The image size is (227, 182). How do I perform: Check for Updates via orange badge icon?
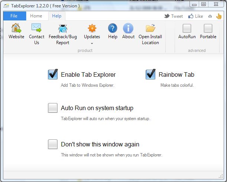(x=92, y=28)
